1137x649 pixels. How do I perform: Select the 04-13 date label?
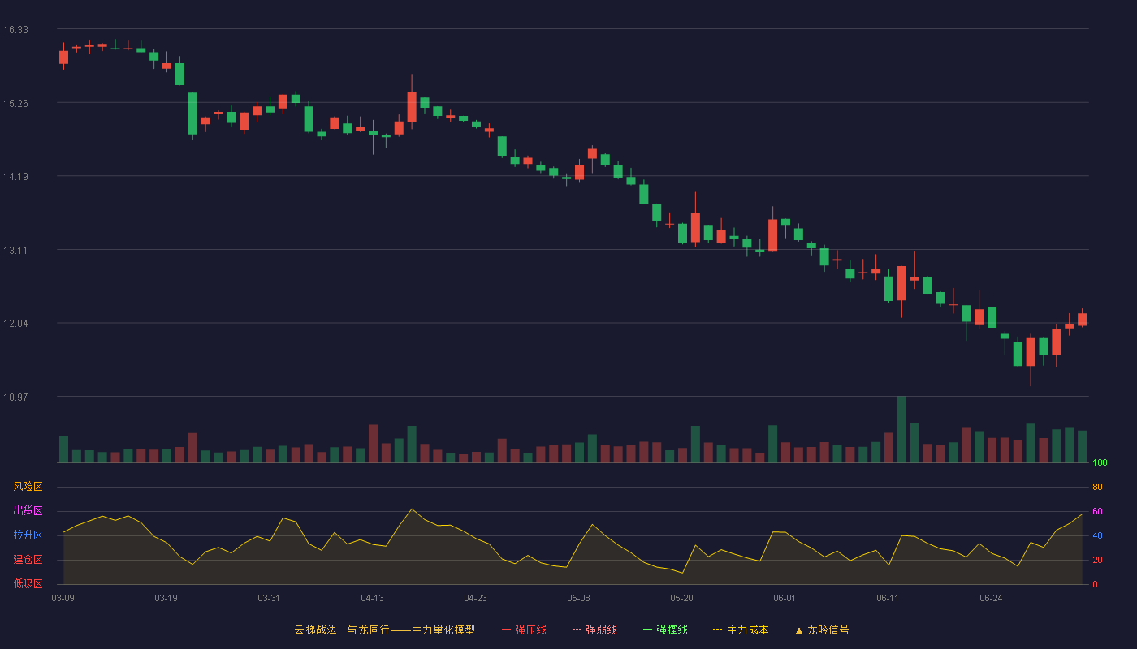(373, 598)
